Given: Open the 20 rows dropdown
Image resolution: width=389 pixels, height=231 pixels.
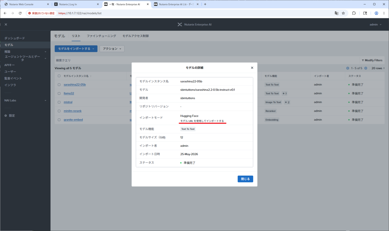Looking at the screenshot, I should pyautogui.click(x=377, y=68).
